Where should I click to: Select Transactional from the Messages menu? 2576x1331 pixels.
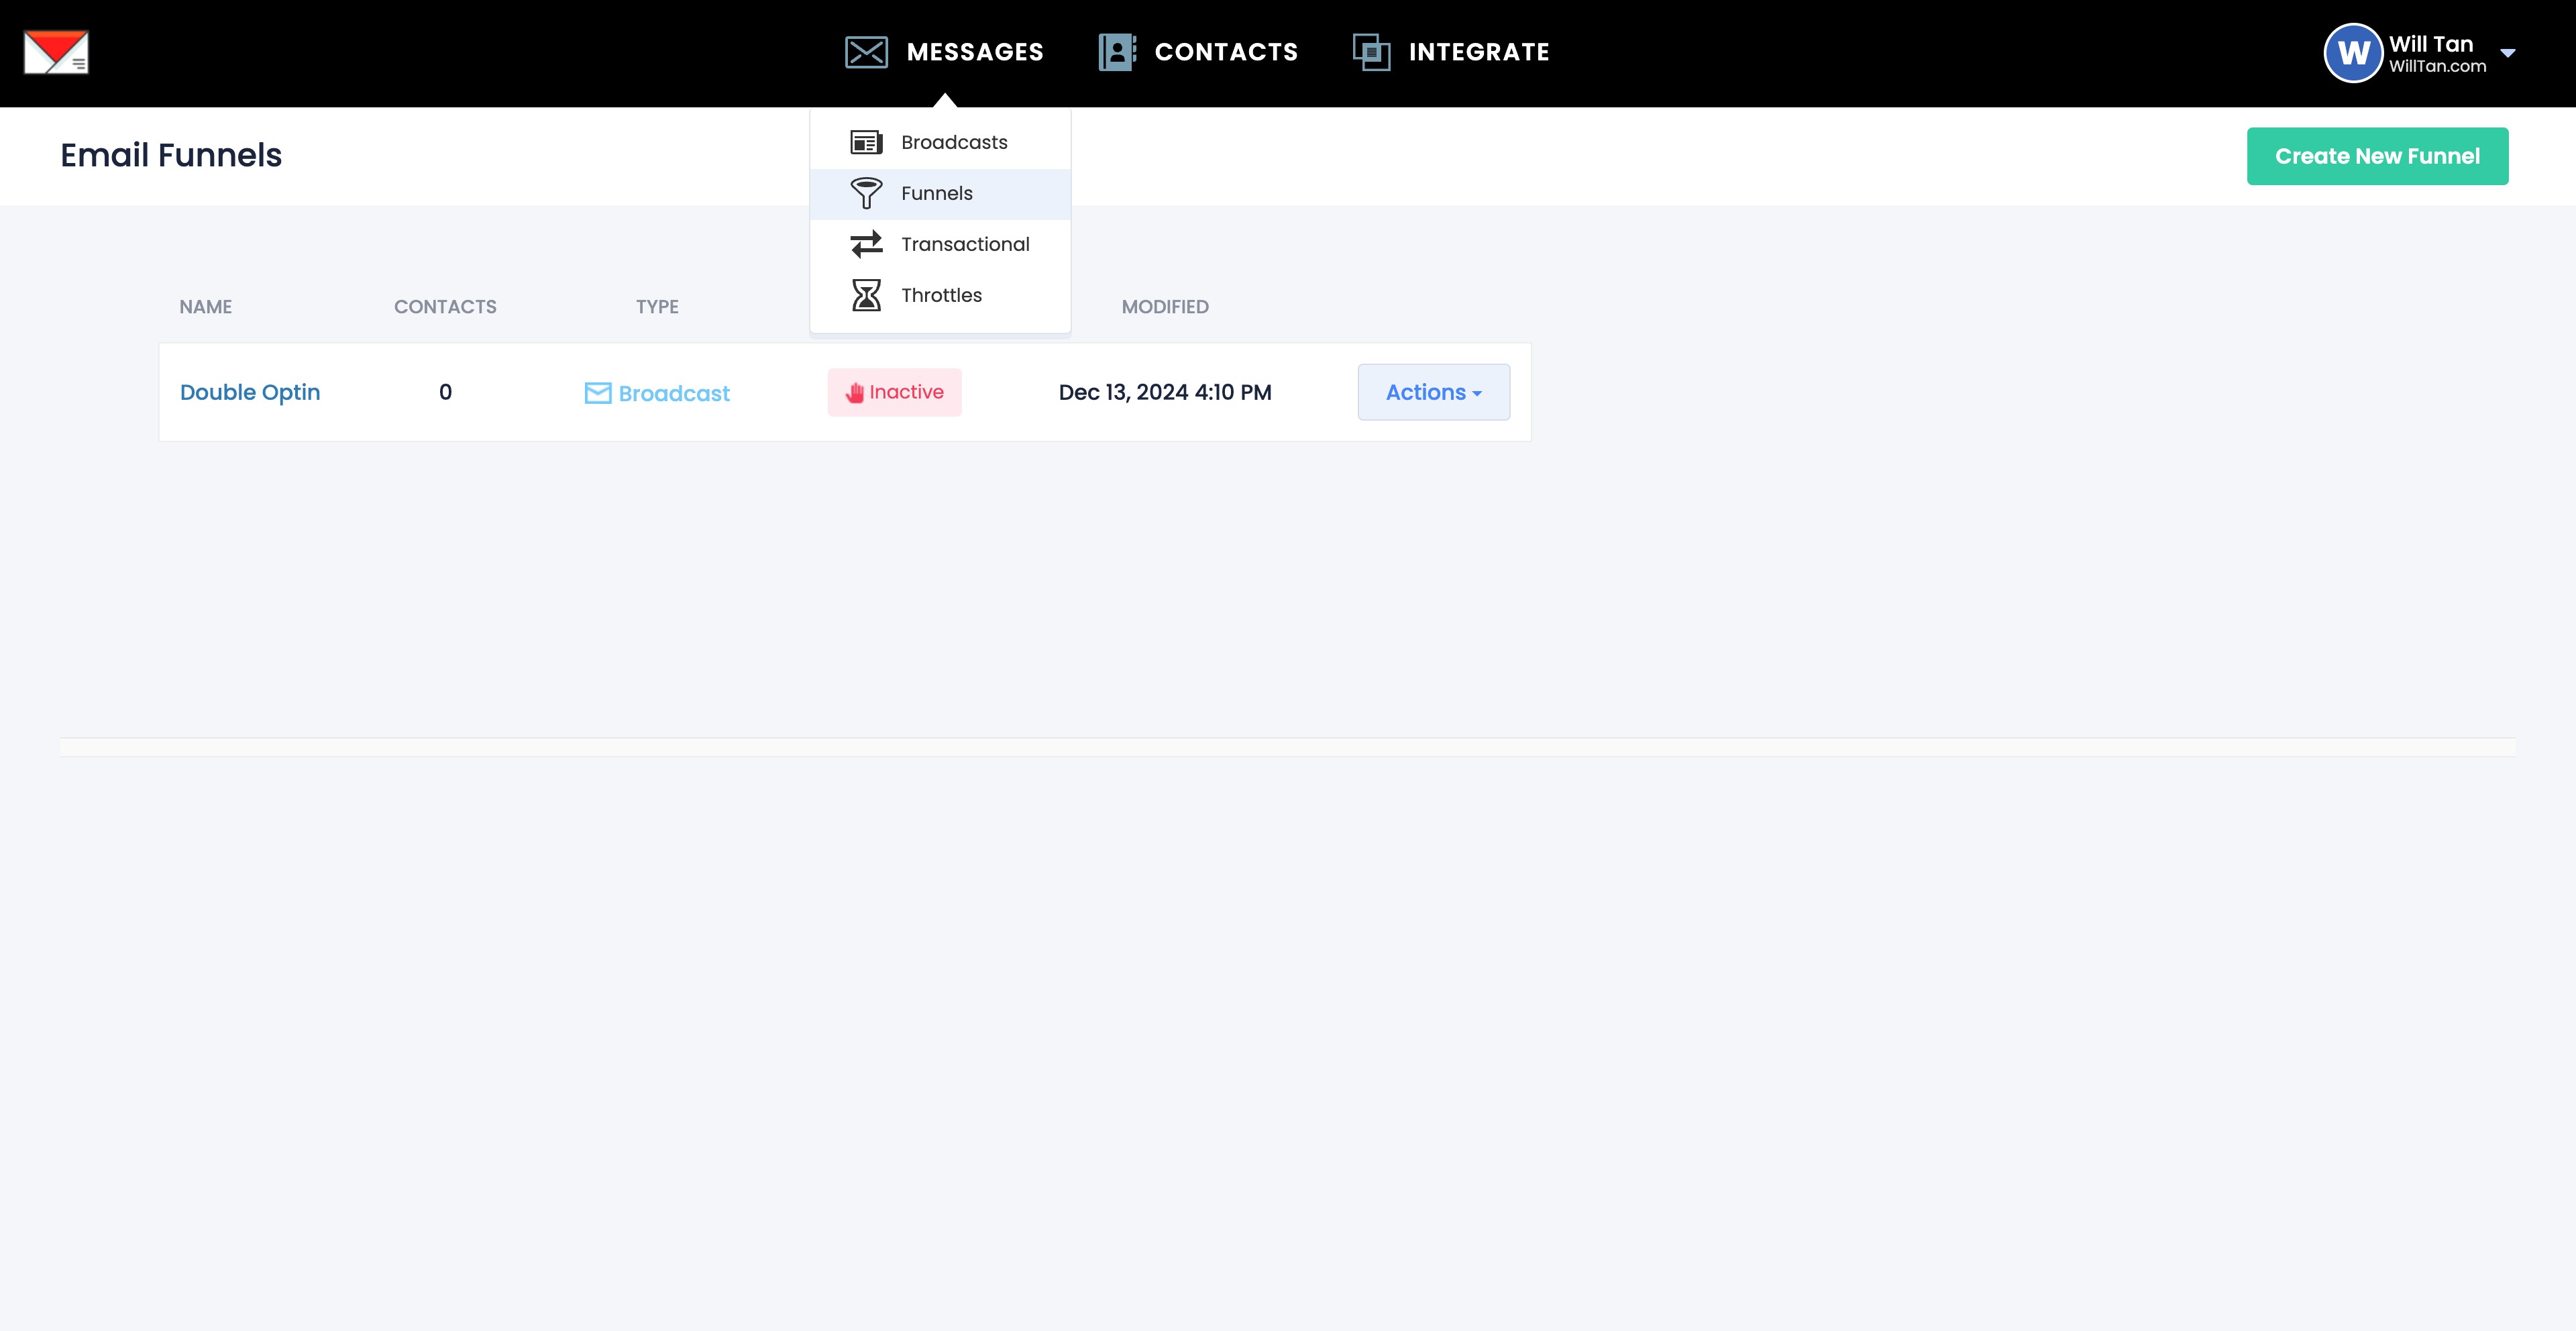pos(964,244)
